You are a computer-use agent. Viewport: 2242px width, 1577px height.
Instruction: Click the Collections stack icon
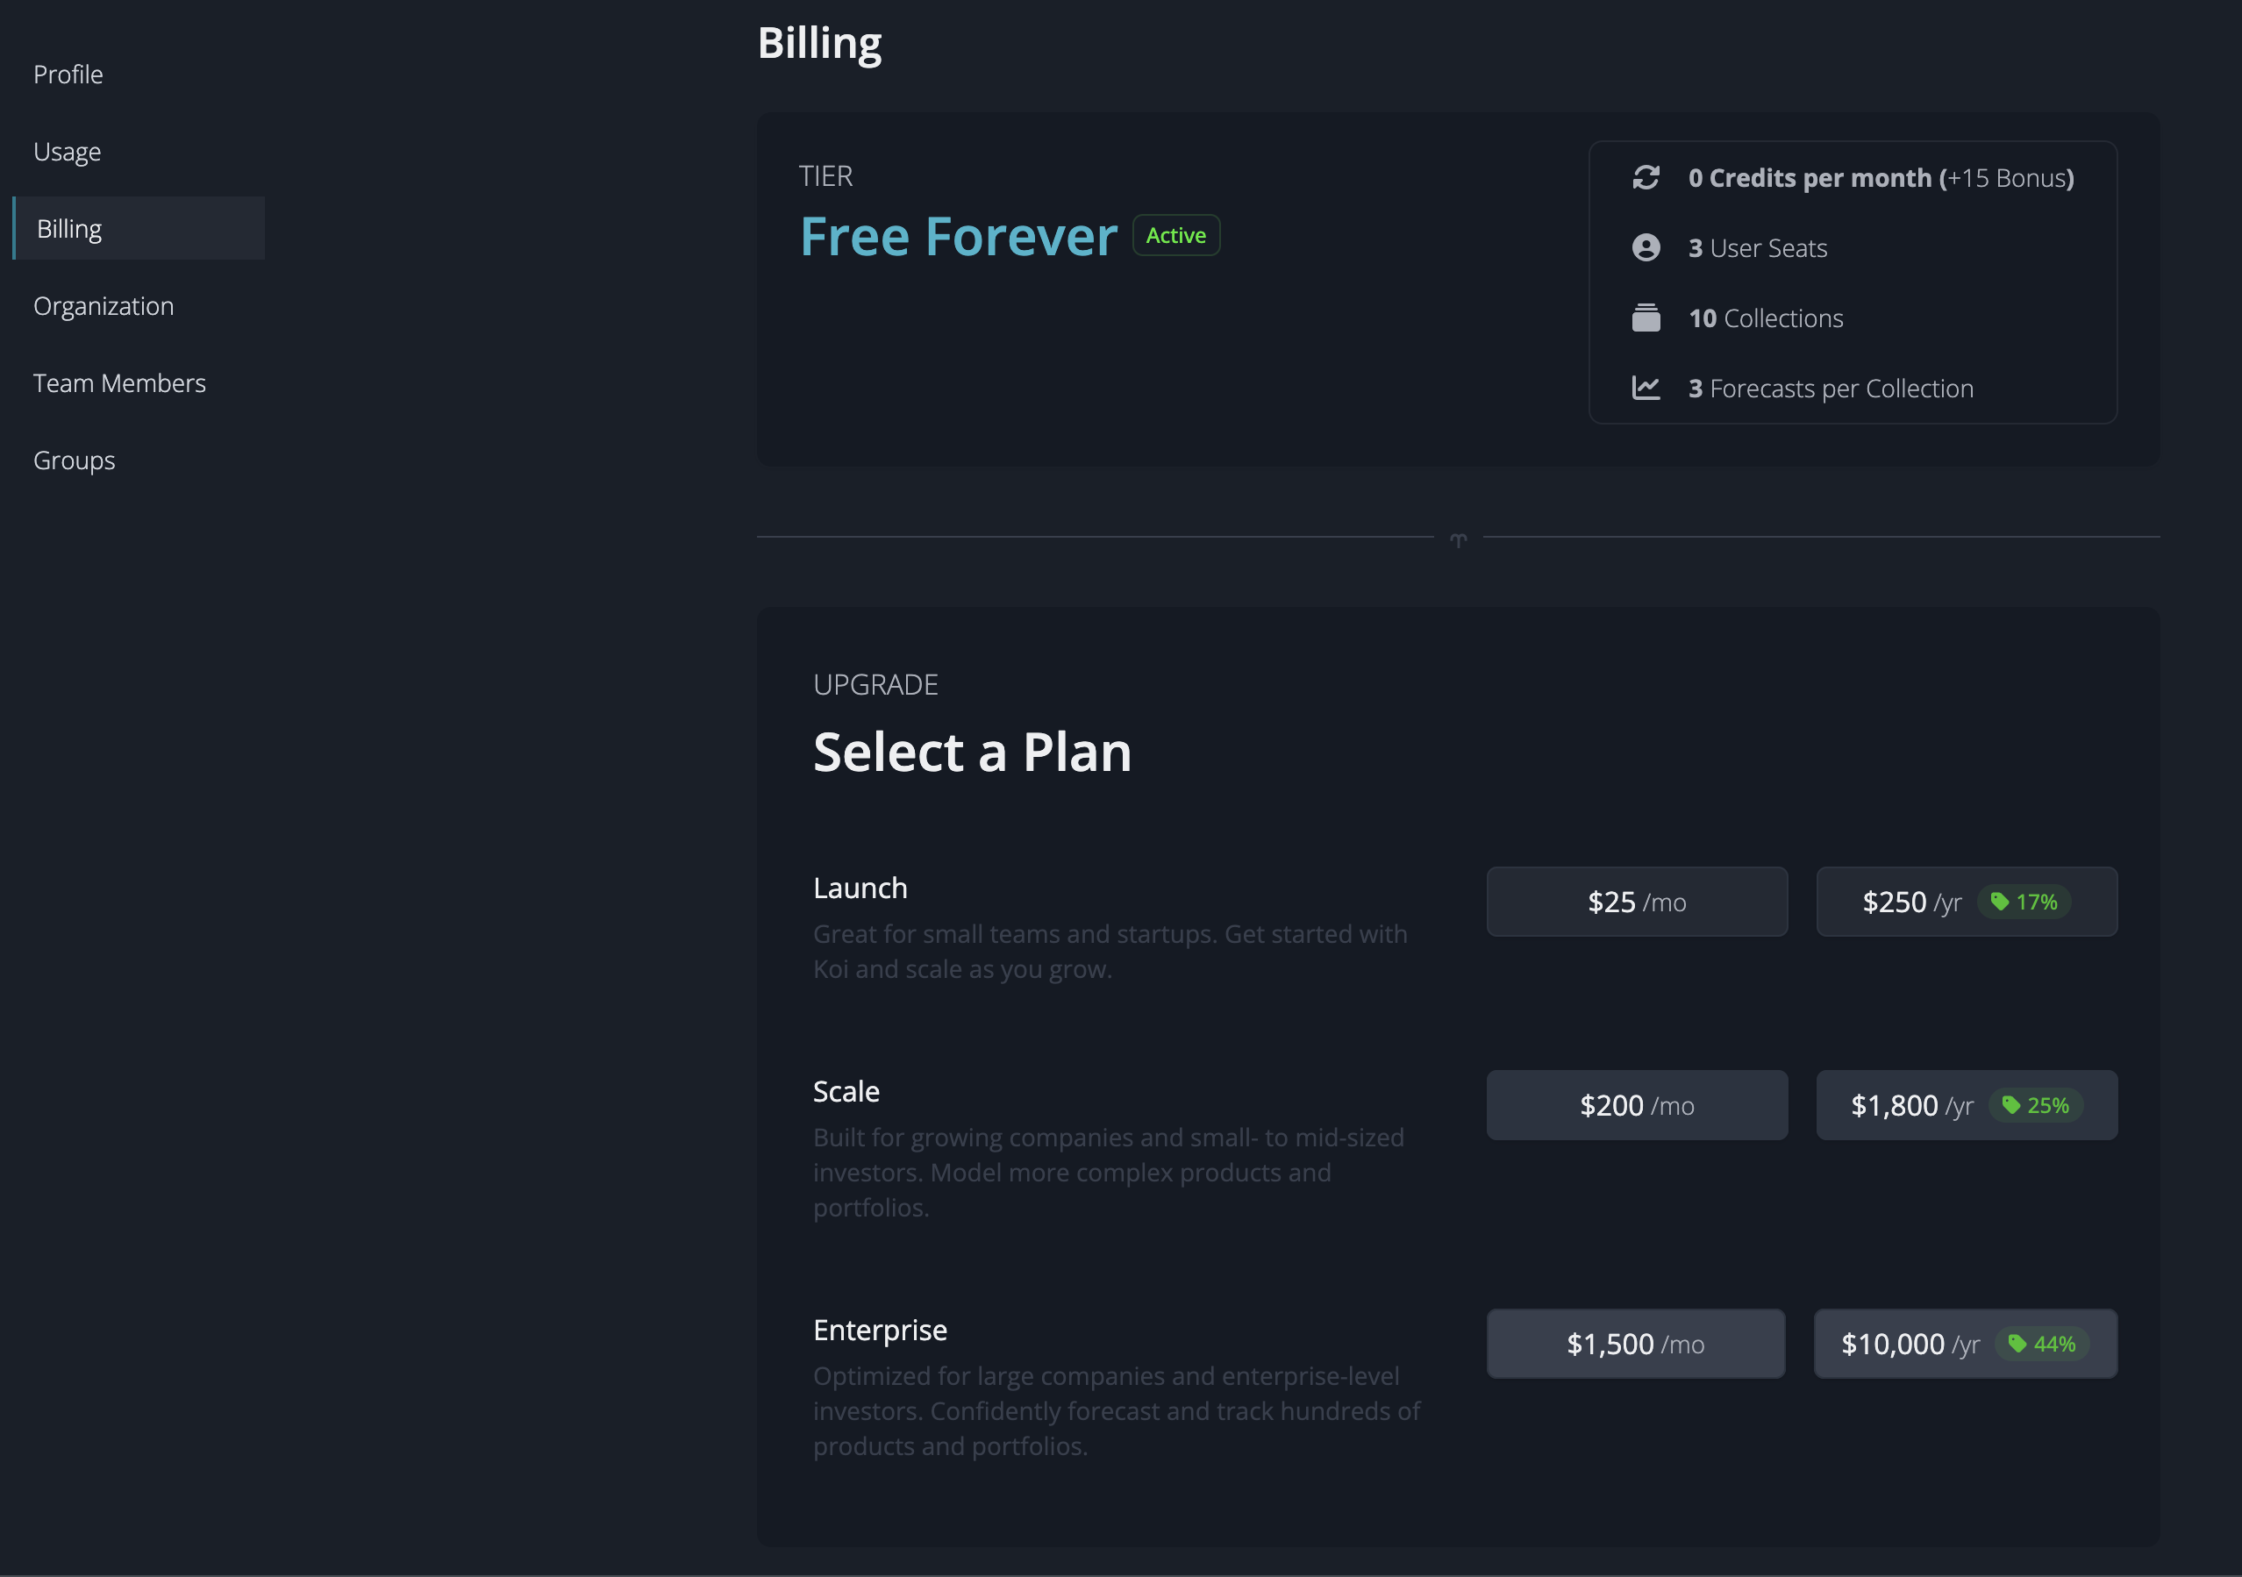click(x=1646, y=318)
